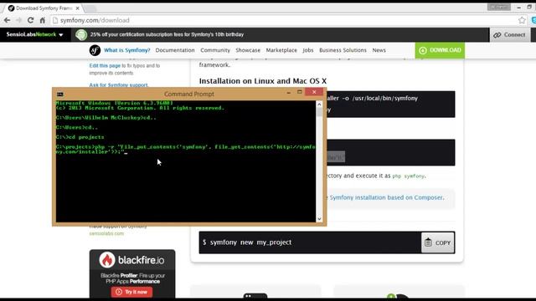536x301 pixels.
Task: Click the Connect button
Action: (x=510, y=35)
